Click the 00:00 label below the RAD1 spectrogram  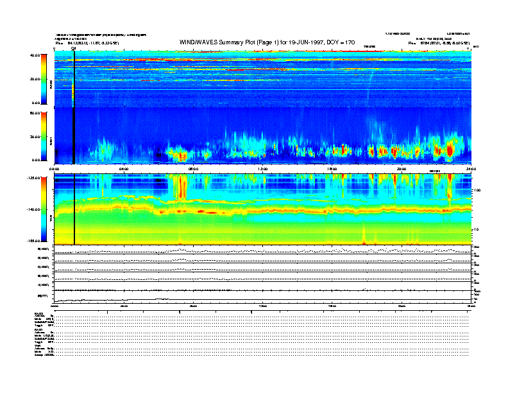(54, 169)
